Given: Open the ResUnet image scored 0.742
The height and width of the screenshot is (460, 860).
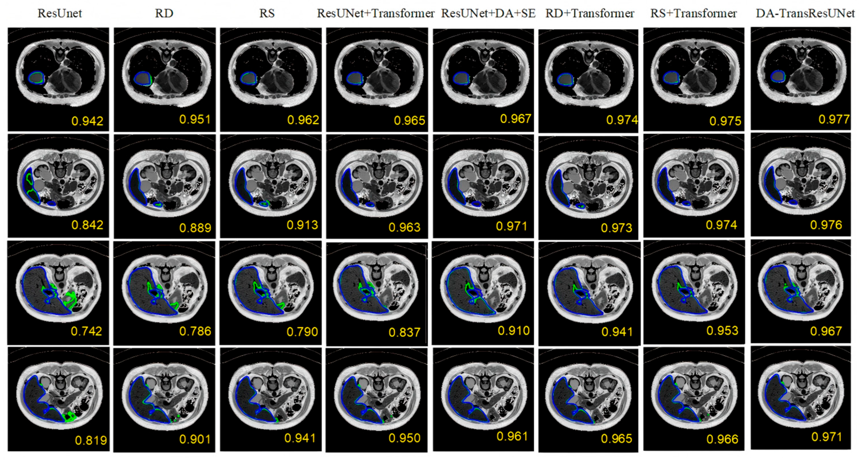Looking at the screenshot, I should [59, 292].
